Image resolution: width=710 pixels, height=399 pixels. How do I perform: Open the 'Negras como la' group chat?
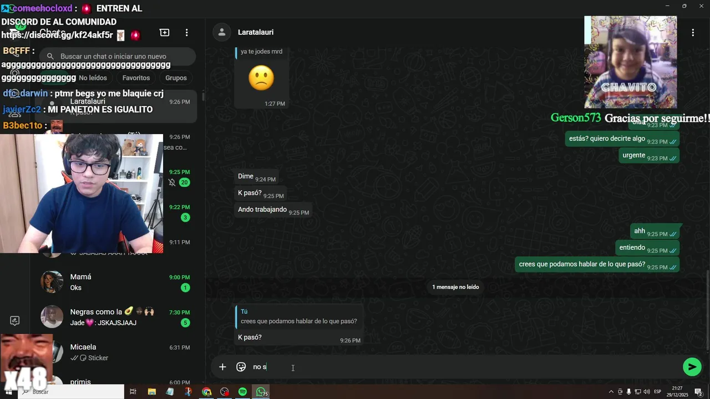pyautogui.click(x=116, y=317)
